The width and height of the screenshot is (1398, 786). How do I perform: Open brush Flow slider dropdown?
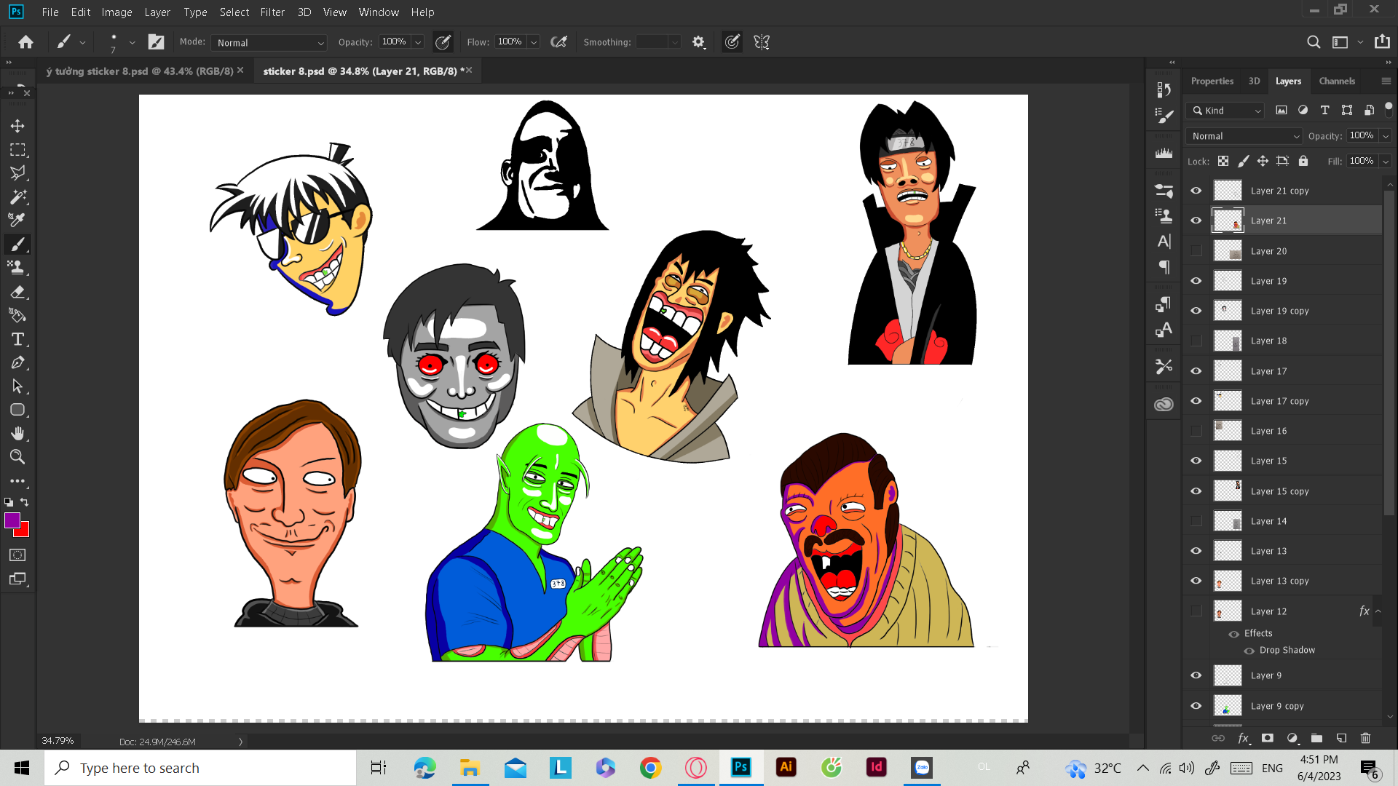534,42
